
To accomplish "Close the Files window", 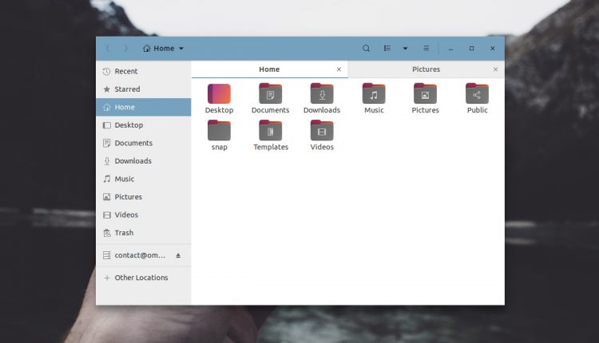I will tap(493, 49).
